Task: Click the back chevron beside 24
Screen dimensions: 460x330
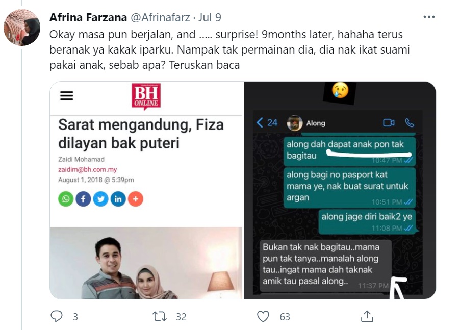Action: pos(260,122)
